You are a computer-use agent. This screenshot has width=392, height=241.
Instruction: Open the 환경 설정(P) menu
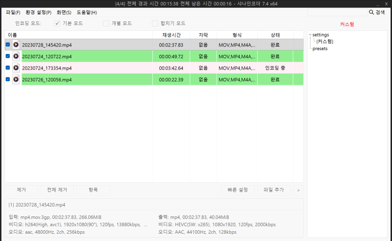click(x=39, y=12)
